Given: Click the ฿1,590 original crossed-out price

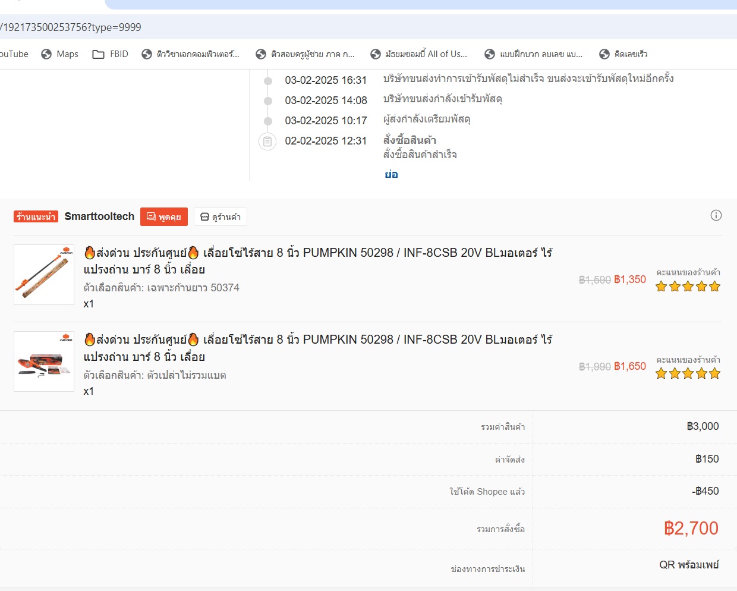Looking at the screenshot, I should pyautogui.click(x=595, y=280).
